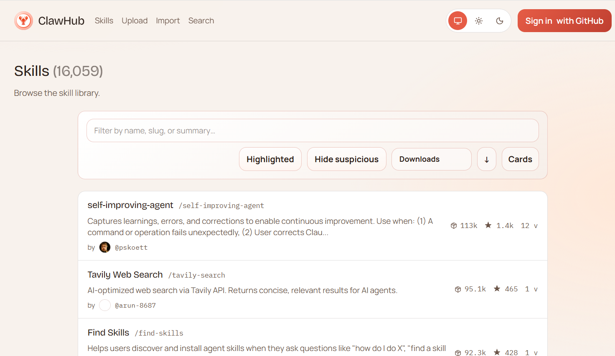Click downloads icon for Tavily Web Search

[458, 289]
